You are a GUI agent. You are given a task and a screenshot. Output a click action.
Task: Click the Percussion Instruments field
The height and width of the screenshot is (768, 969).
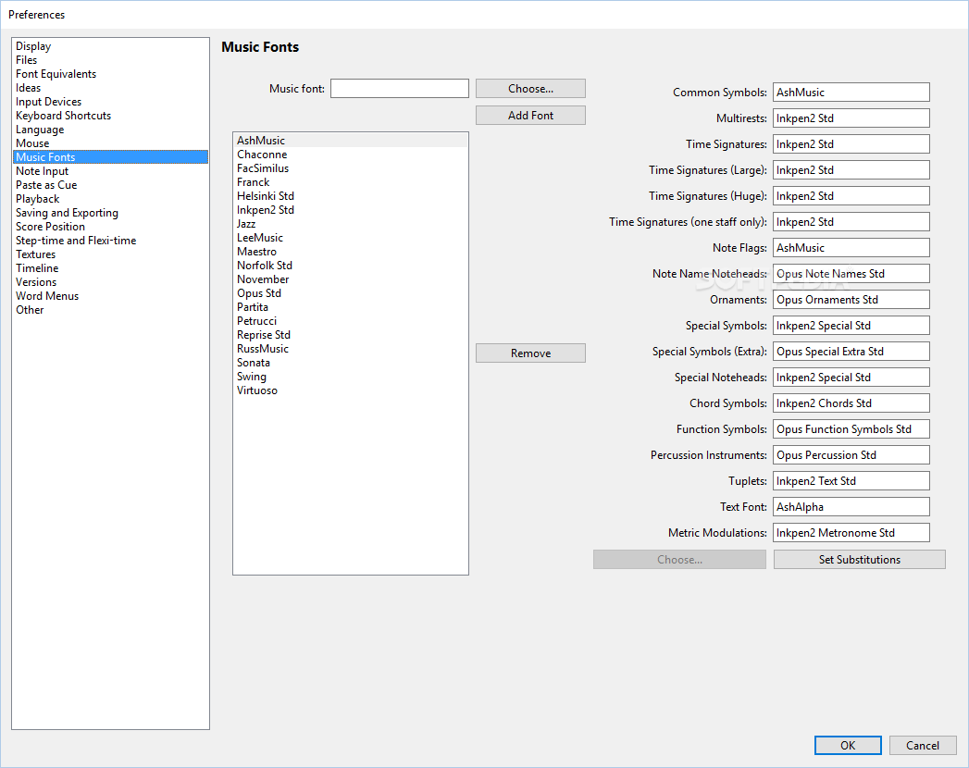click(851, 455)
